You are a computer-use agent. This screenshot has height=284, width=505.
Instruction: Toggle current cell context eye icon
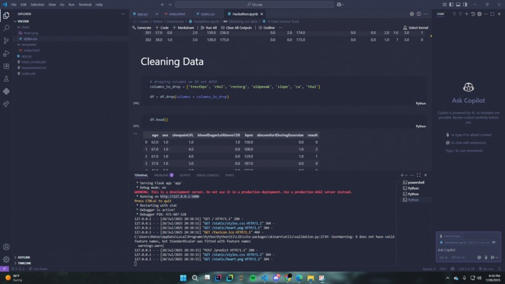494,243
